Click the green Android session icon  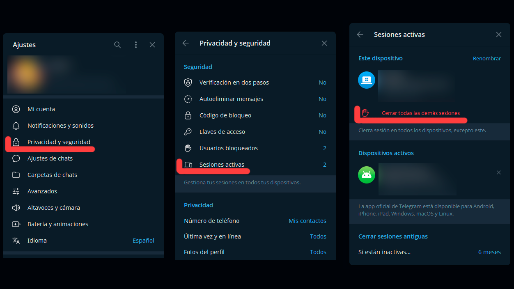(x=366, y=174)
